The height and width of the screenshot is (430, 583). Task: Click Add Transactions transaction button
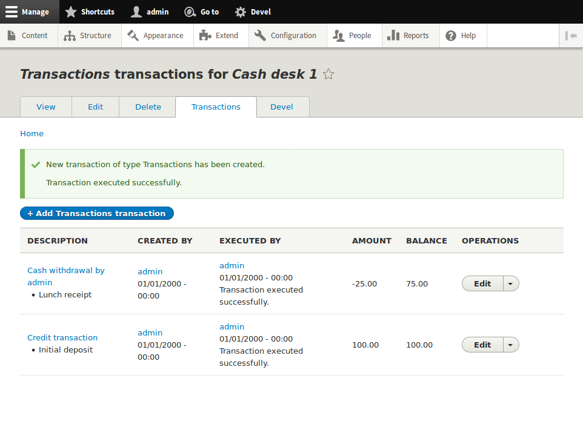pyautogui.click(x=96, y=213)
